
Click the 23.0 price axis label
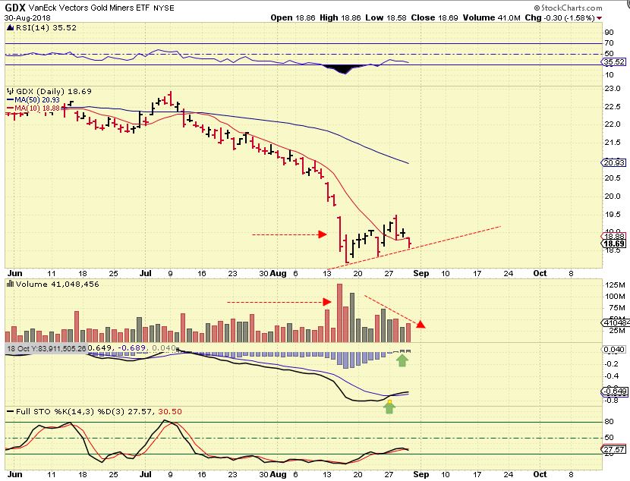pos(613,89)
